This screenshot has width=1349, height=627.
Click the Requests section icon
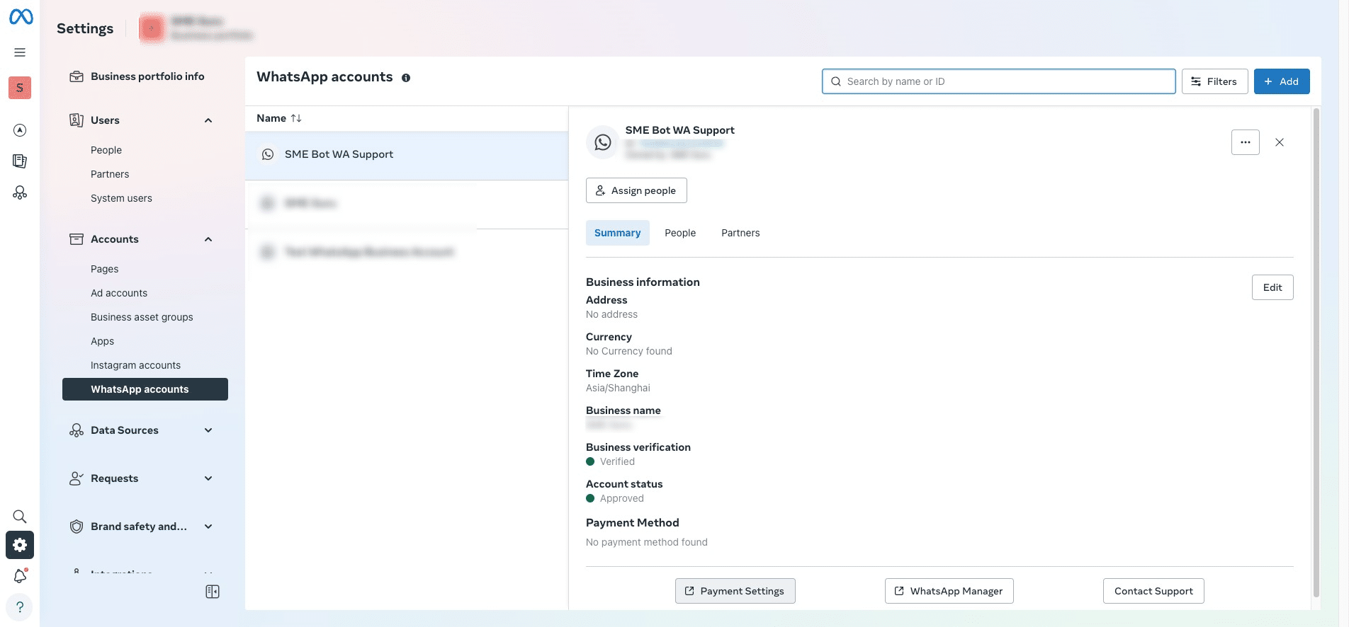coord(77,478)
